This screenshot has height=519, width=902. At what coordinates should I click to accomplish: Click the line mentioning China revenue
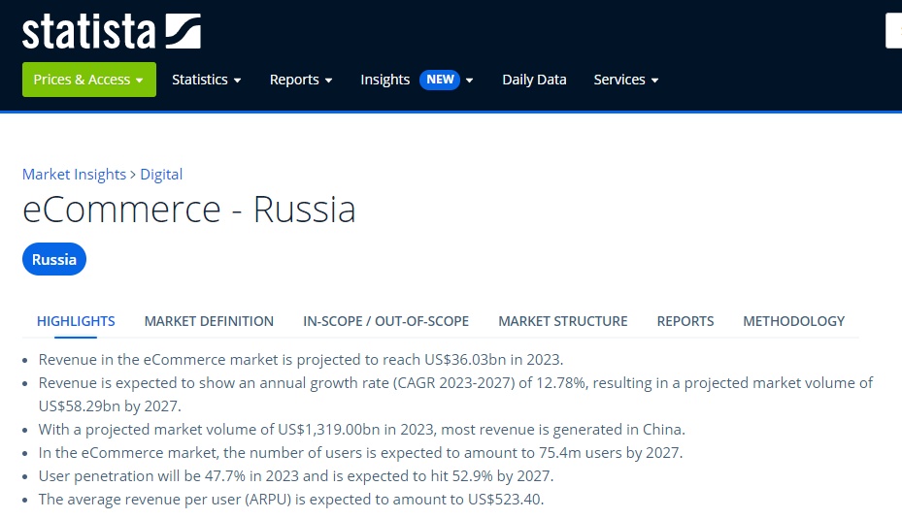362,430
